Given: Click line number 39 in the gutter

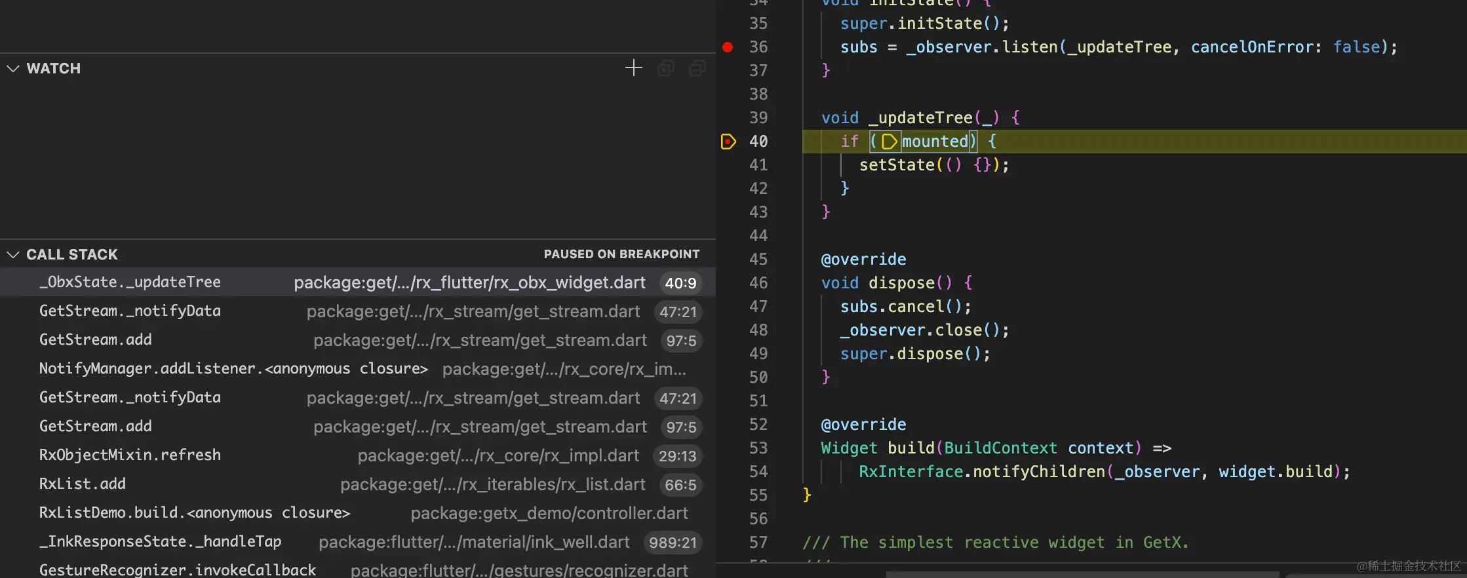Looking at the screenshot, I should [x=758, y=118].
